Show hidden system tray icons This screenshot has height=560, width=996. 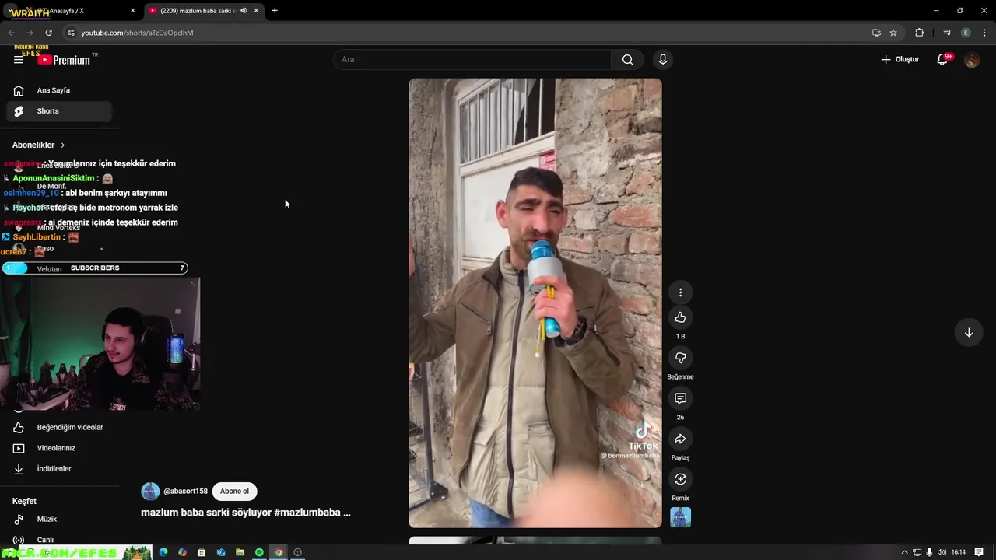[x=904, y=552]
